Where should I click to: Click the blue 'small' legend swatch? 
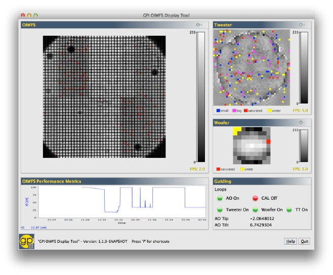pos(218,110)
